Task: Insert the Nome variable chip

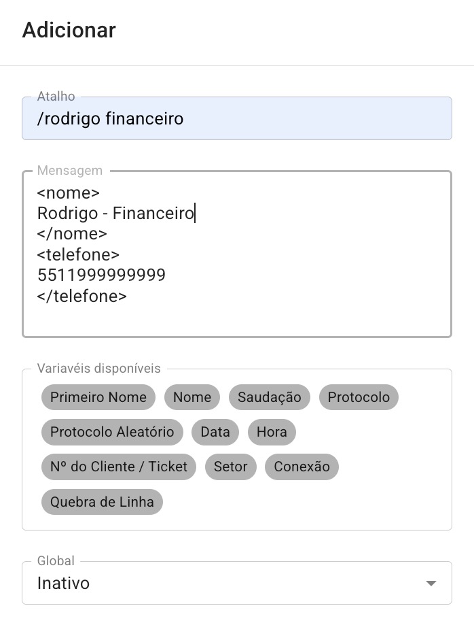Action: coord(192,397)
